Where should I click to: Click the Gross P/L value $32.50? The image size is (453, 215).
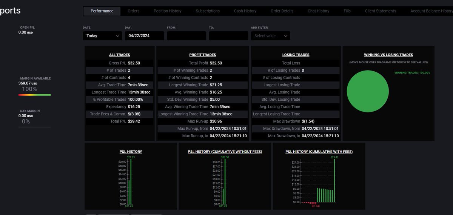[134, 63]
